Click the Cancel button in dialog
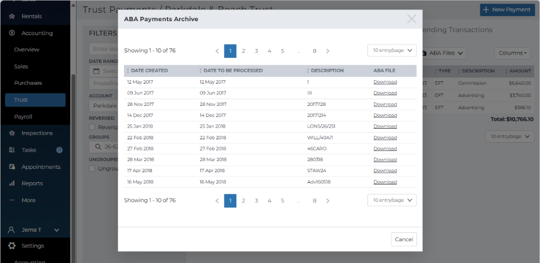The height and width of the screenshot is (263, 540). (x=404, y=239)
